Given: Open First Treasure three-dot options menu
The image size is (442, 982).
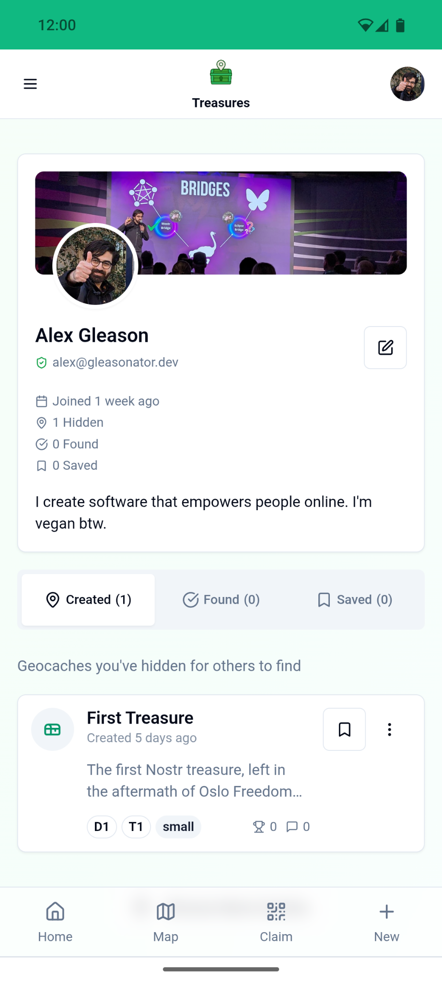Looking at the screenshot, I should click(x=389, y=729).
